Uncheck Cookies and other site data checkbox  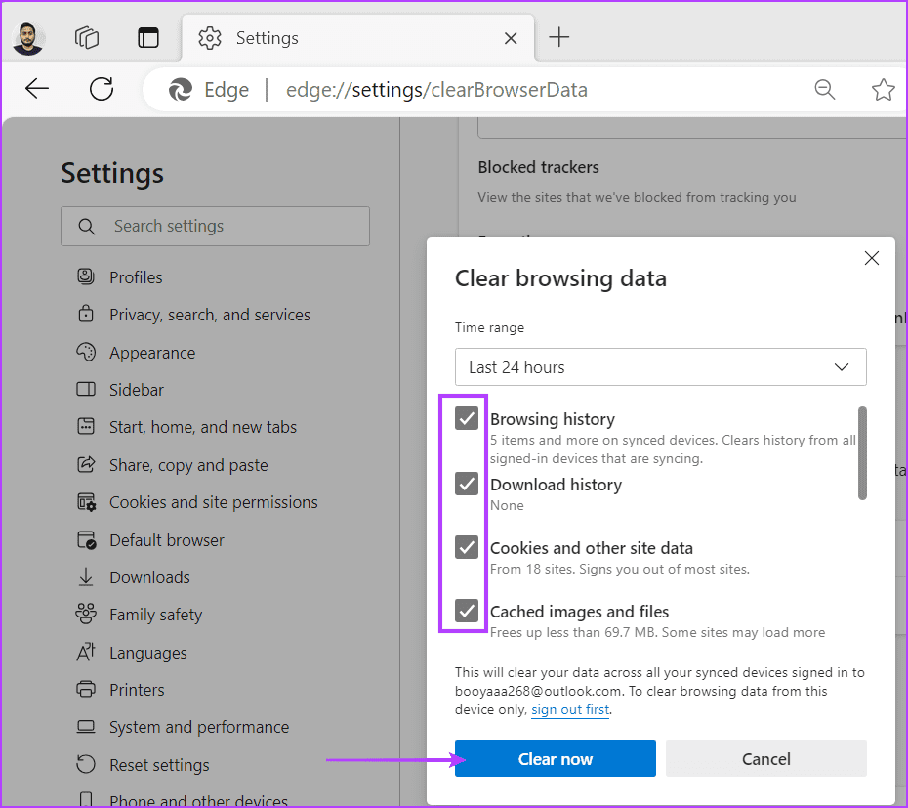(467, 547)
